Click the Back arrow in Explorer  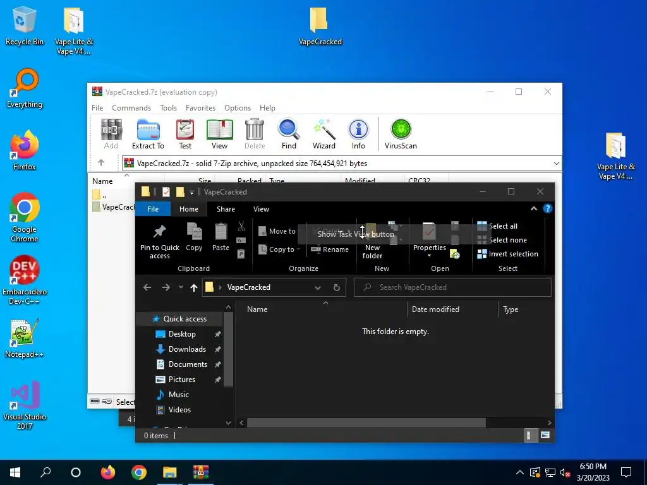(x=147, y=287)
